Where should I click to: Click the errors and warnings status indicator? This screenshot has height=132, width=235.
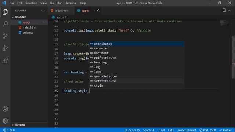tap(9, 130)
